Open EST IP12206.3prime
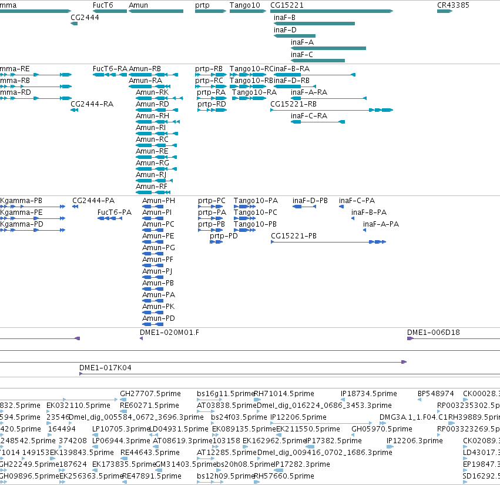 tap(390, 446)
